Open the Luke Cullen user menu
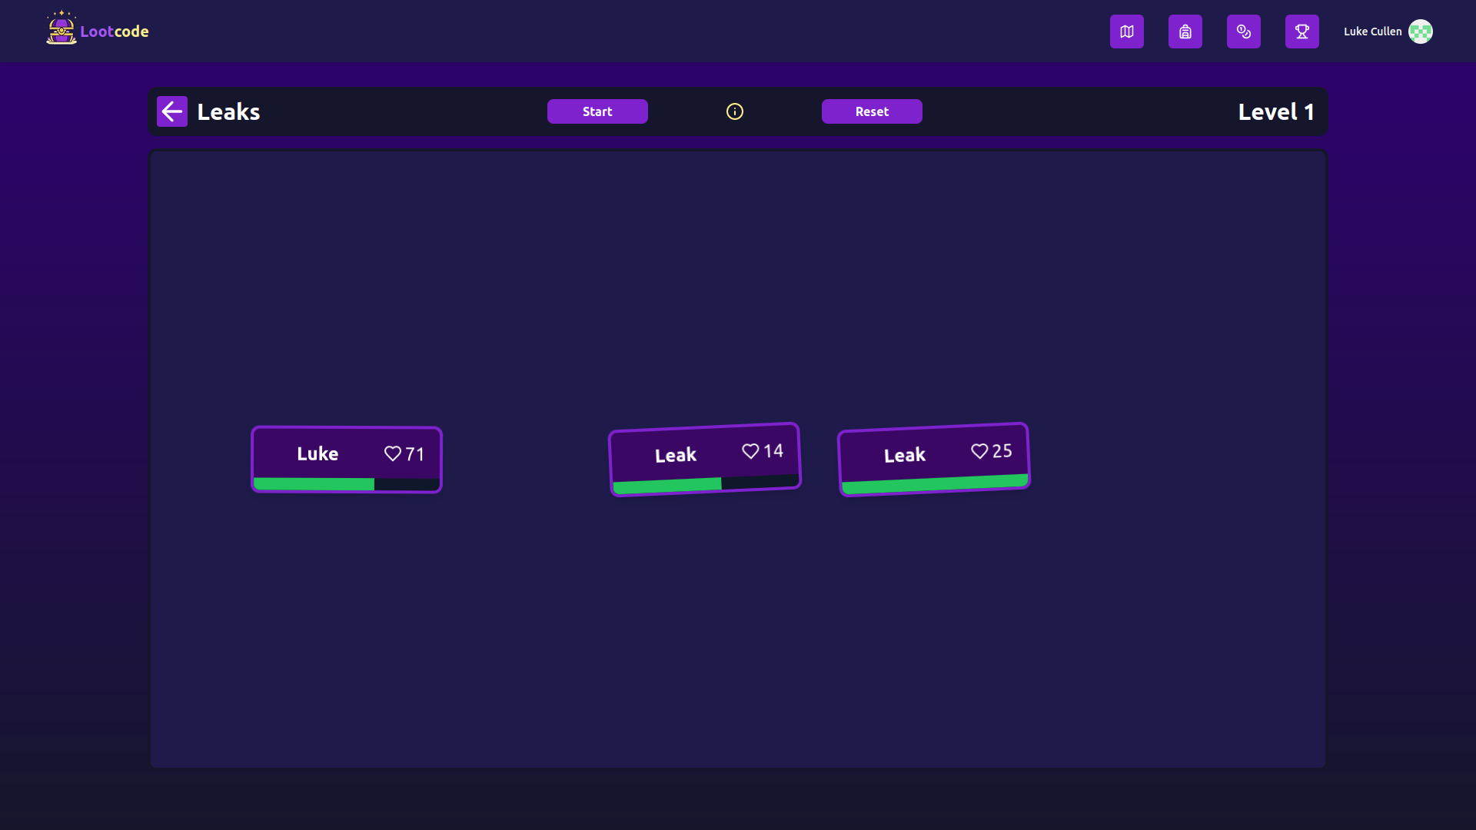Image resolution: width=1476 pixels, height=830 pixels. pyautogui.click(x=1388, y=32)
